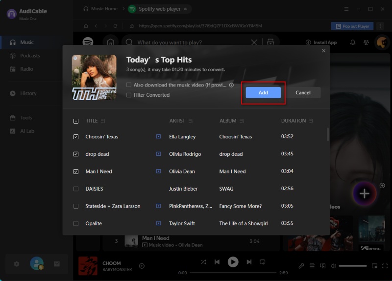Click music video icon for Choosin' Texas
Screen dimensions: 392x281
point(158,136)
